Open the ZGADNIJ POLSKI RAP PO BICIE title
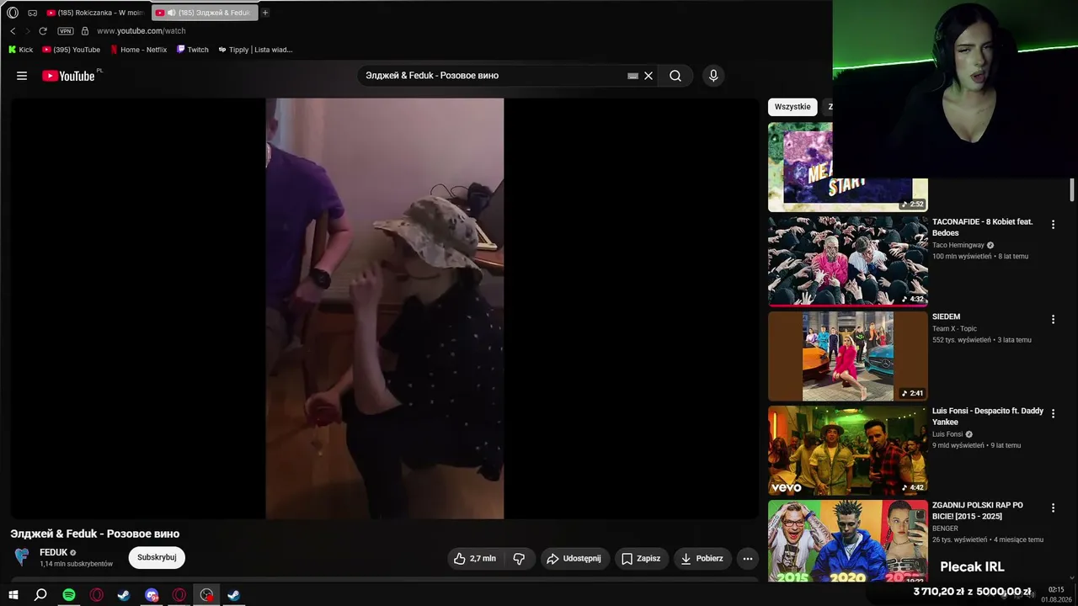Image resolution: width=1078 pixels, height=606 pixels. click(x=978, y=511)
